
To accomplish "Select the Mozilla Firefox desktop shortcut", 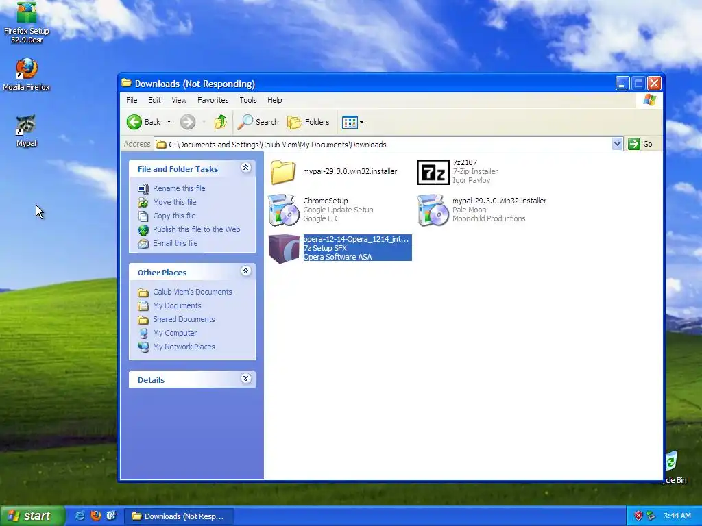I will 27,74.
